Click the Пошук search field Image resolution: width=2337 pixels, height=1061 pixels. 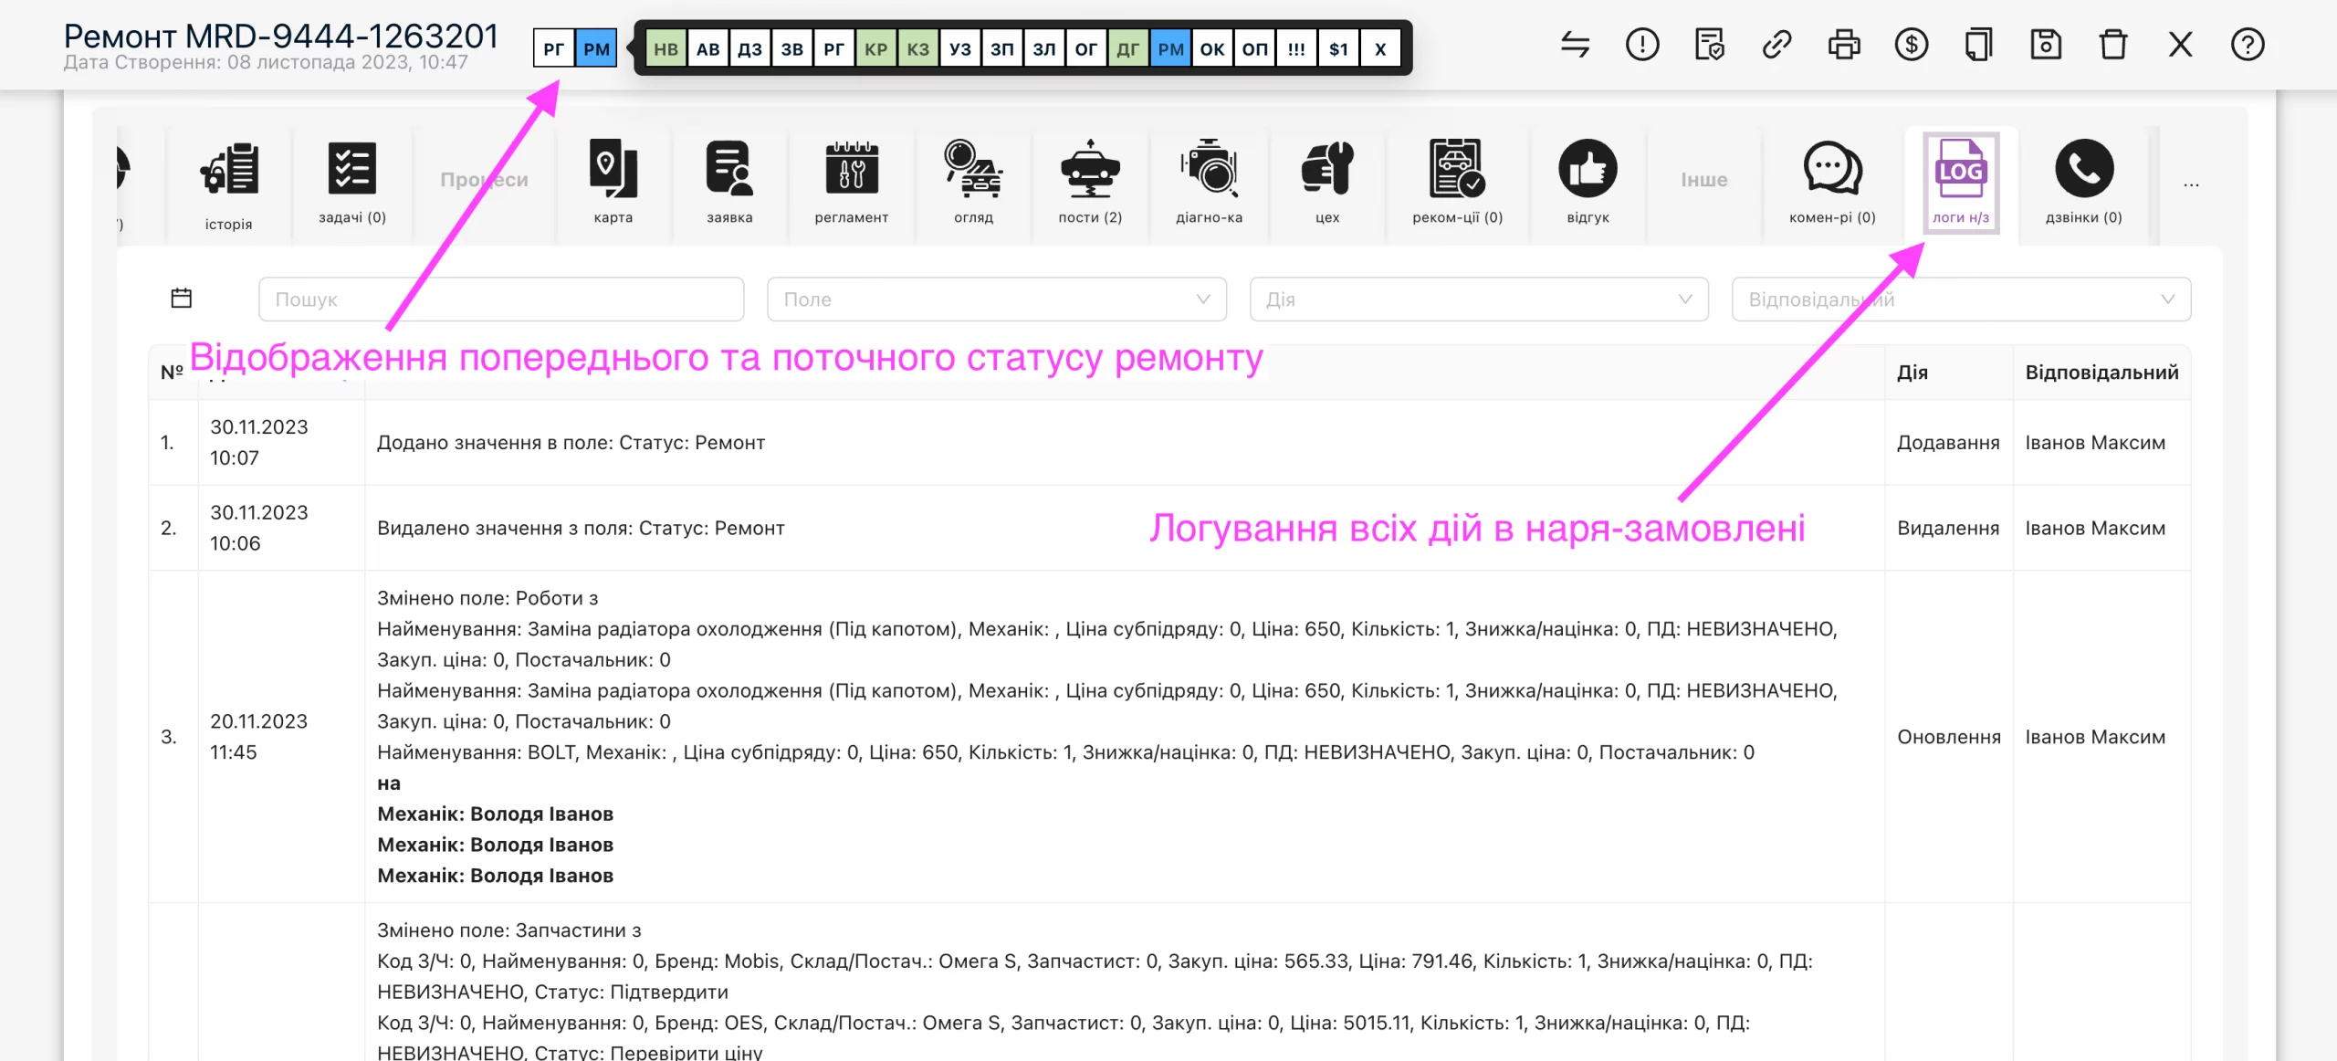point(501,299)
